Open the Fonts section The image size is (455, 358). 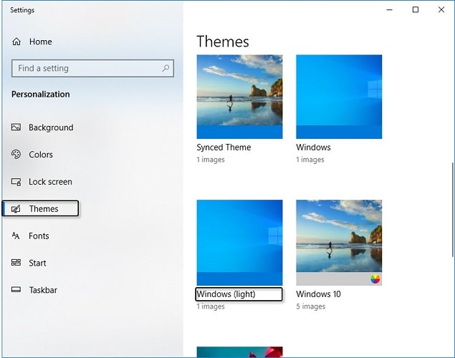click(x=30, y=236)
